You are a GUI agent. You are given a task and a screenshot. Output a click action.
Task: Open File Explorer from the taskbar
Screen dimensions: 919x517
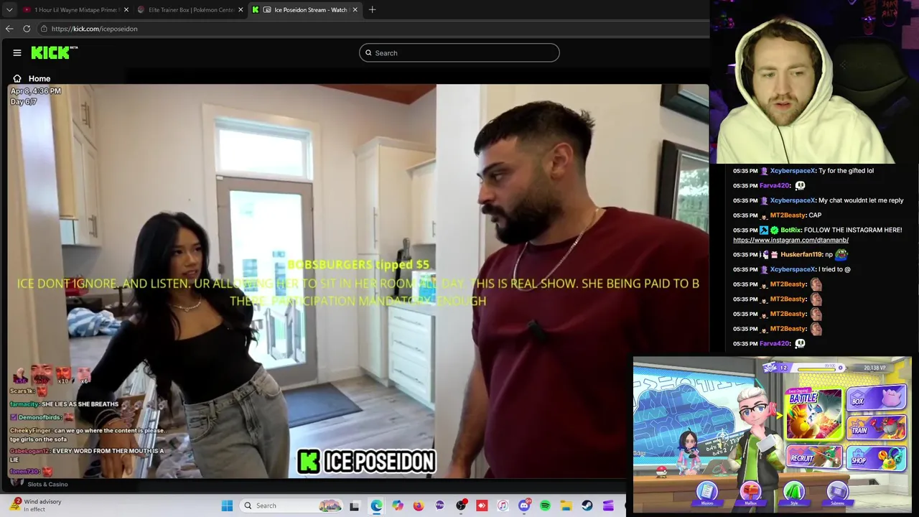coord(566,506)
